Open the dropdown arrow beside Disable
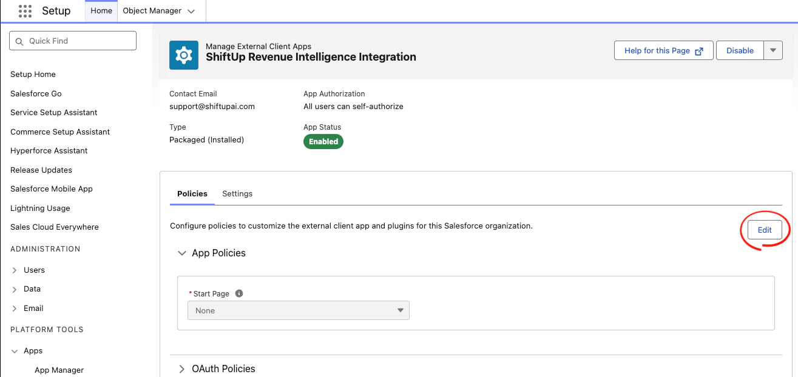The height and width of the screenshot is (377, 798). tap(773, 50)
